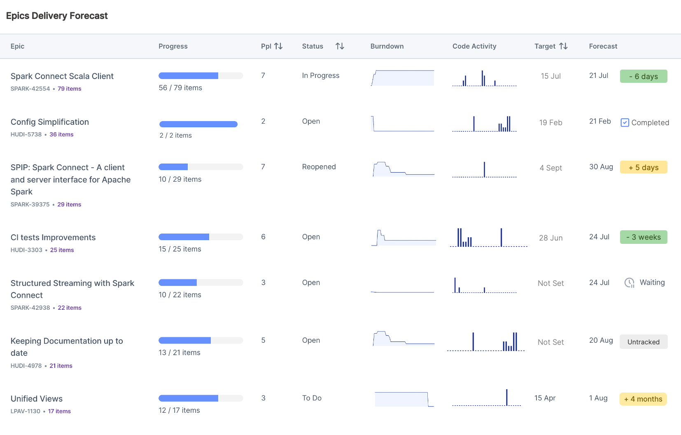Image resolution: width=681 pixels, height=435 pixels.
Task: Select the Untracked forecast badge
Action: (x=643, y=342)
